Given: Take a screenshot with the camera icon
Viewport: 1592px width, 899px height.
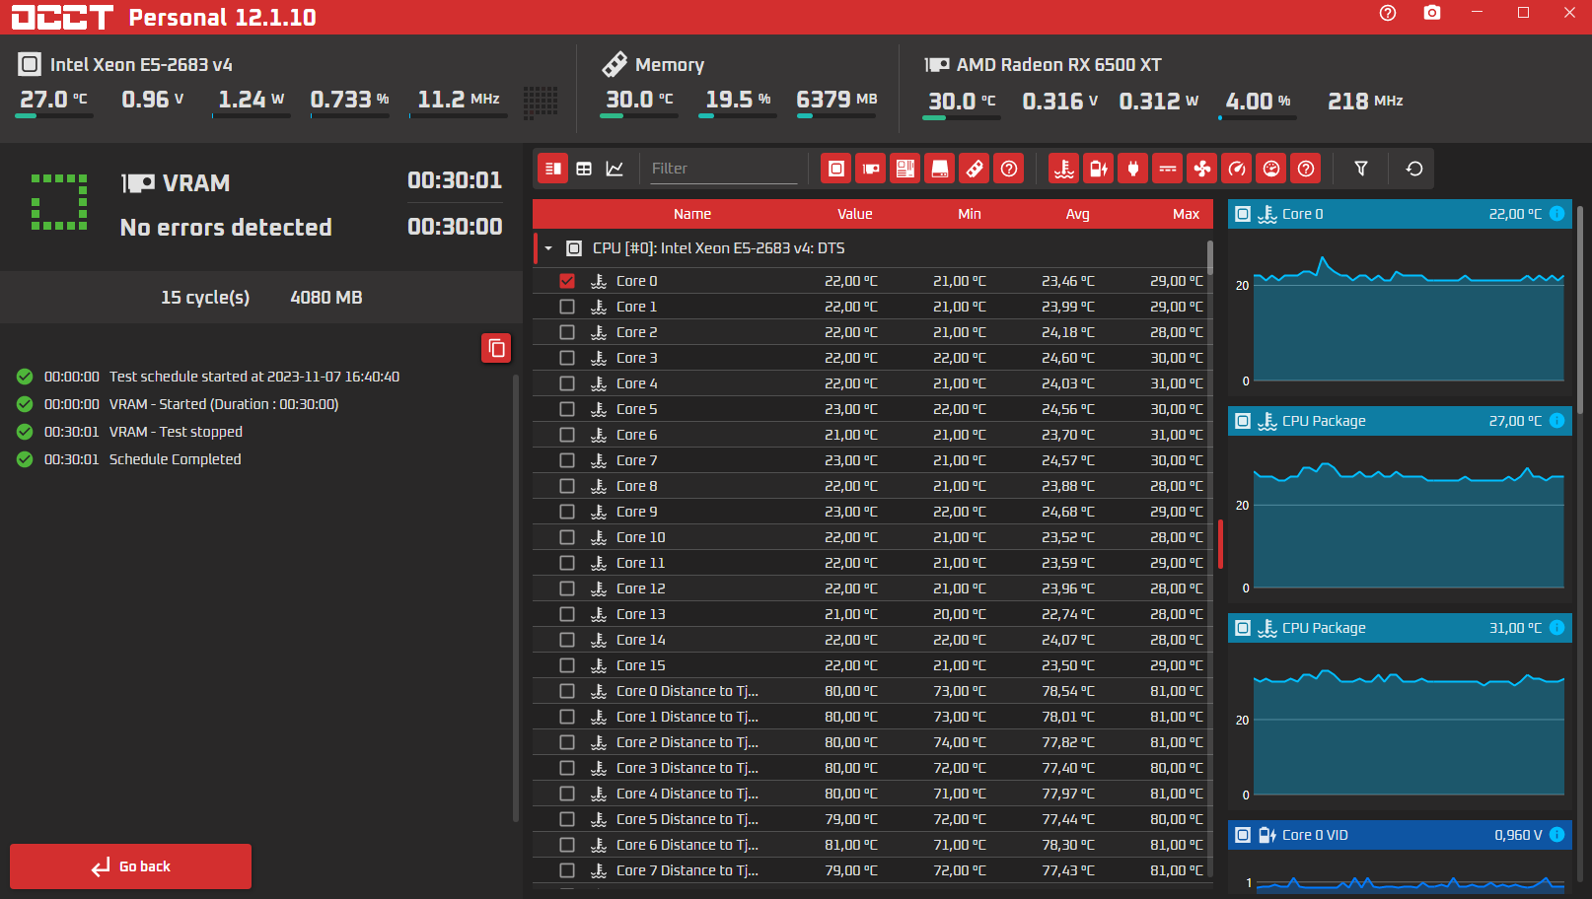Looking at the screenshot, I should [x=1432, y=13].
